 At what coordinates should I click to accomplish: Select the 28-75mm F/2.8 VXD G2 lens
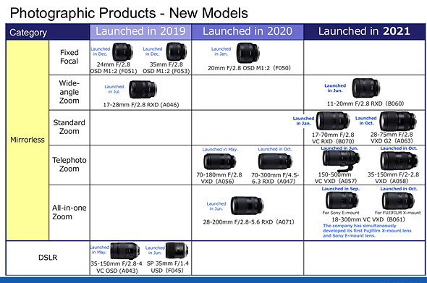398,121
